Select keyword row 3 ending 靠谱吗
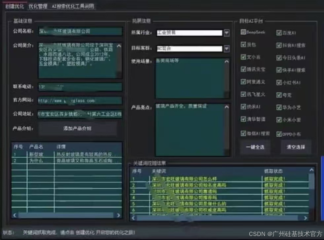 (x=219, y=191)
